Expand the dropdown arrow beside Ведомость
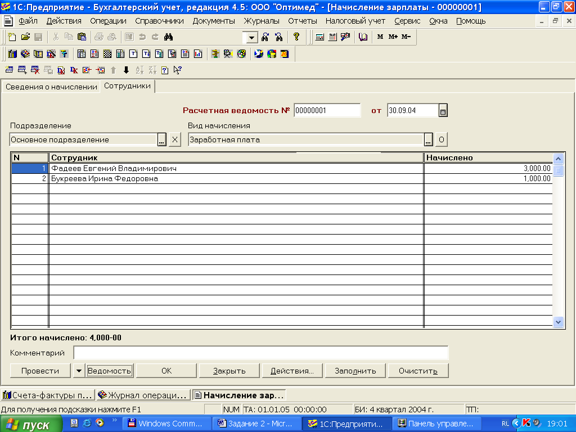The width and height of the screenshot is (576, 432). [79, 371]
